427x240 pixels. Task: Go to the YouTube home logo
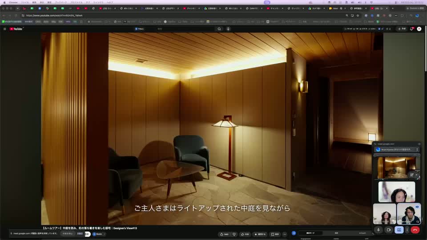coord(16,29)
